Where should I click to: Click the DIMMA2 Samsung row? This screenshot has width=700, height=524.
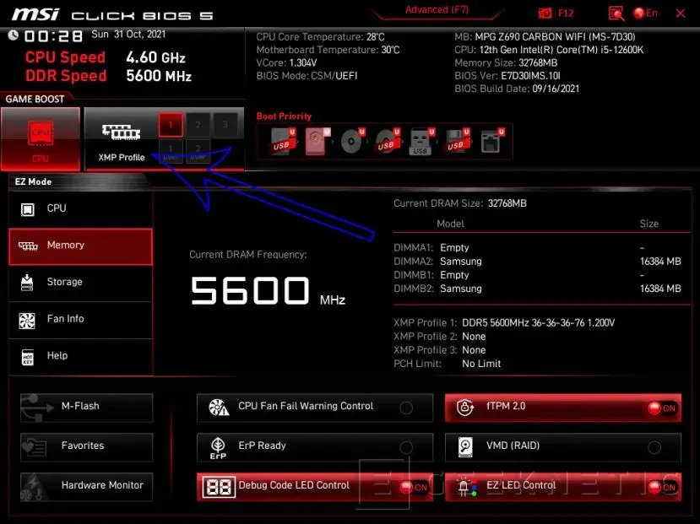click(x=537, y=262)
